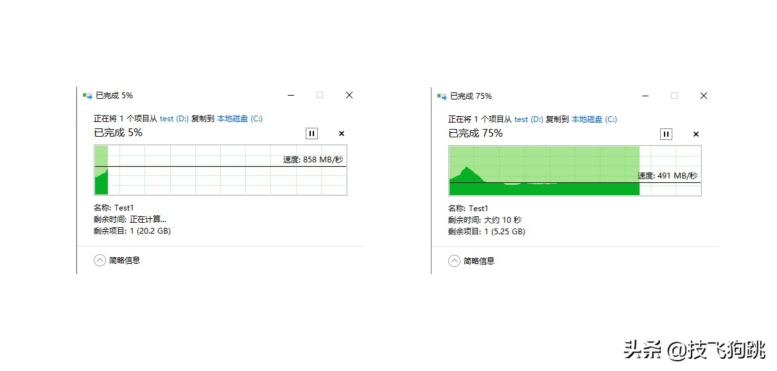Pause the 75% Test1 copy operation

coord(666,134)
